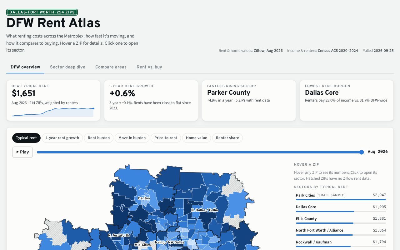Open the Lowest Rent Burden Dallas Core card
The height and width of the screenshot is (250, 400).
point(347,100)
